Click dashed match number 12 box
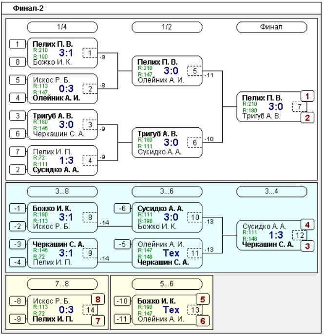 coord(299,235)
